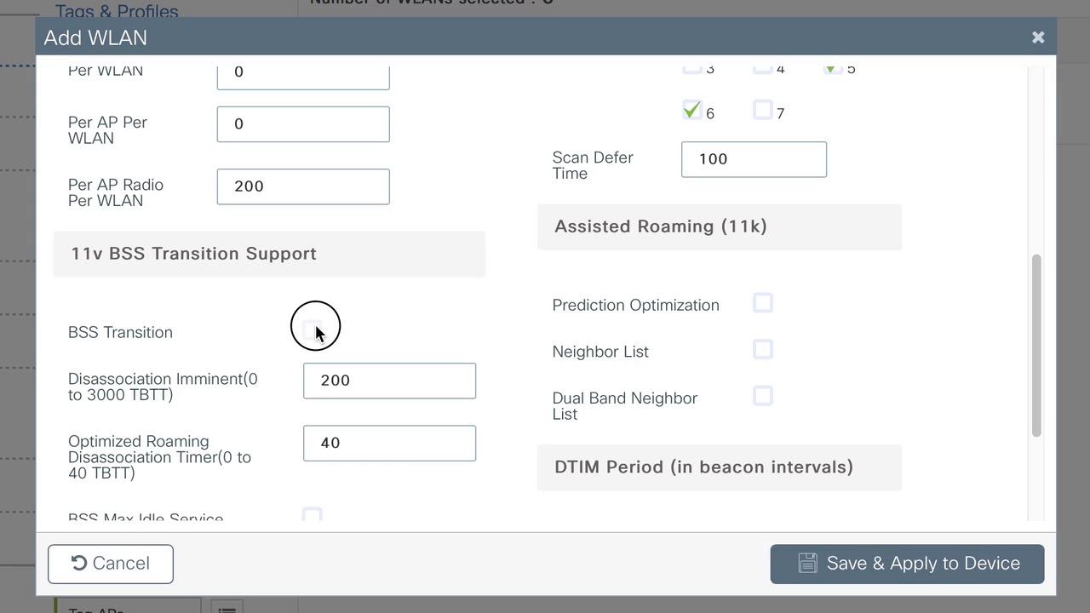Image resolution: width=1090 pixels, height=613 pixels.
Task: Click the Per AP Radio Per WLAN field
Action: (x=303, y=186)
